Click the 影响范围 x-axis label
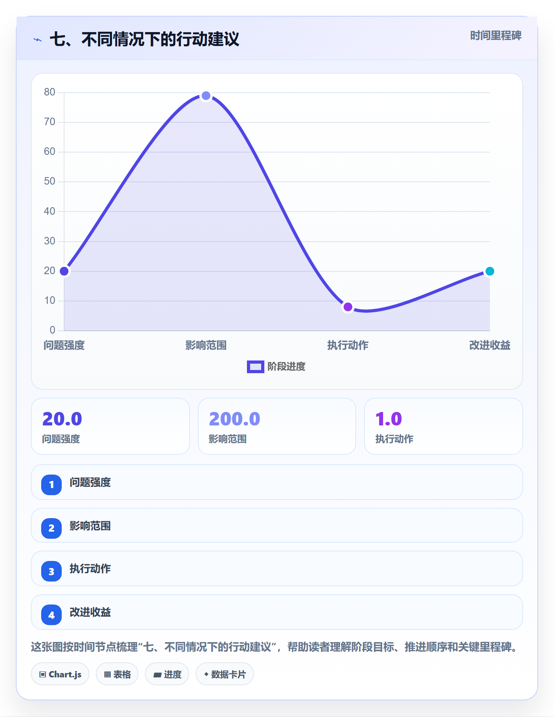554x717 pixels. (206, 345)
